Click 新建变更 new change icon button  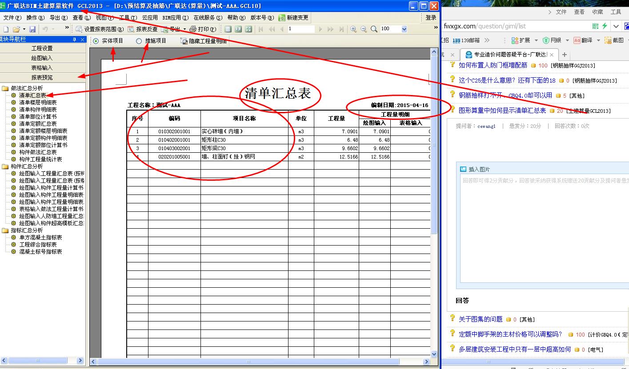(x=294, y=18)
